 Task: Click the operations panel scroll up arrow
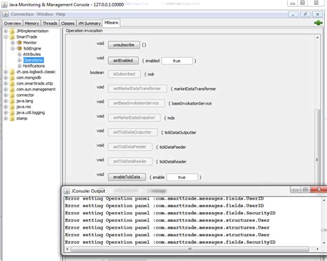coord(317,37)
